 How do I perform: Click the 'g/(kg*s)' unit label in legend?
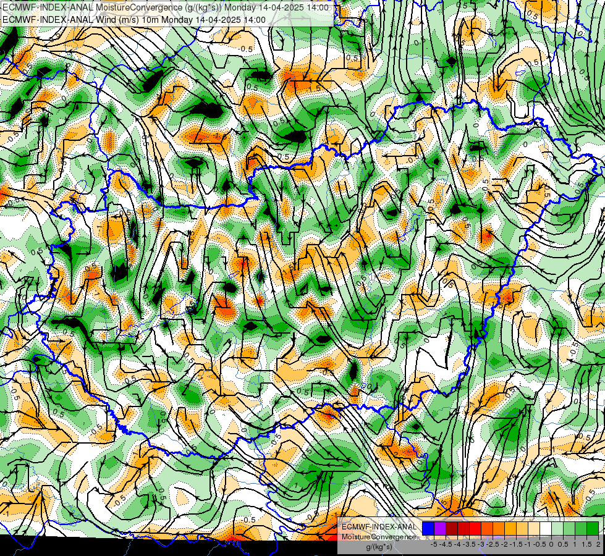[379, 547]
